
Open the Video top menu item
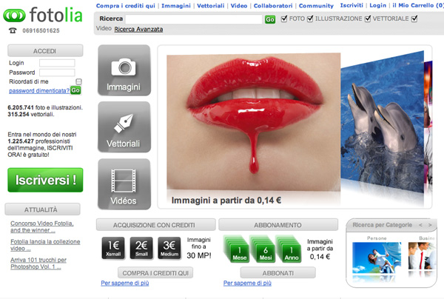tap(239, 6)
